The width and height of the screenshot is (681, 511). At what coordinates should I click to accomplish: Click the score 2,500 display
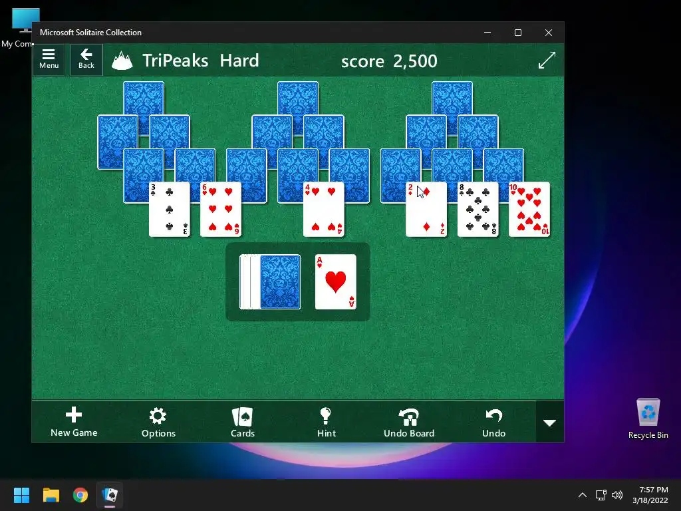pos(389,61)
